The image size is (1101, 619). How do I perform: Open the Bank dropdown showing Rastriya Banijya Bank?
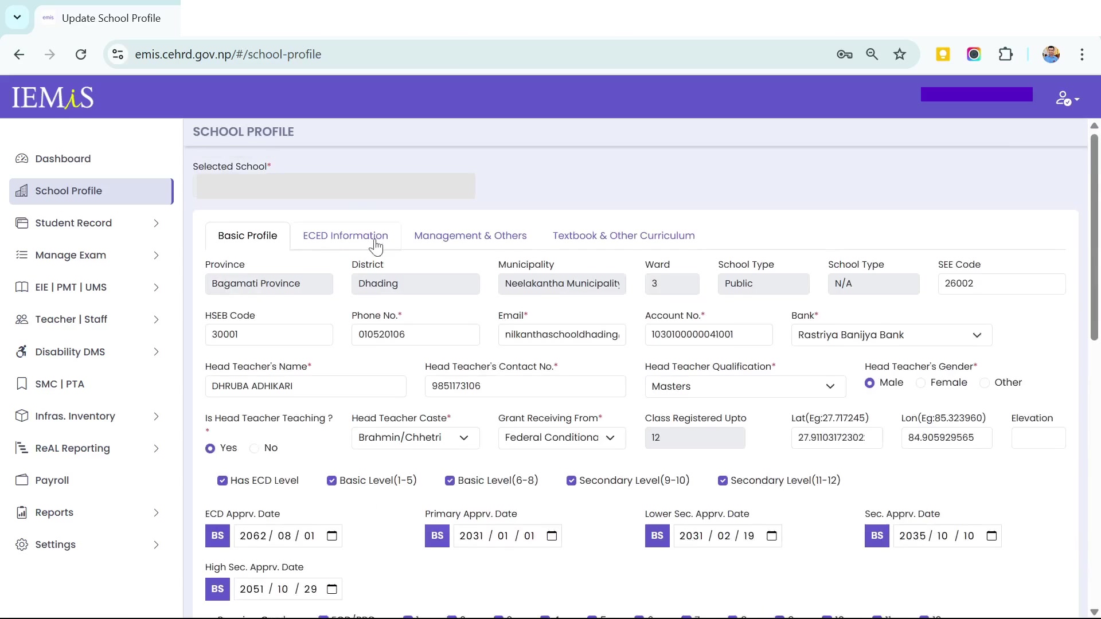pos(892,335)
